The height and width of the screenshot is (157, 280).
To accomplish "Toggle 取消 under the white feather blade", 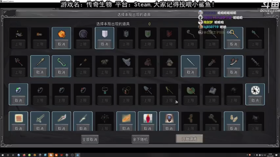I will click(83, 128).
